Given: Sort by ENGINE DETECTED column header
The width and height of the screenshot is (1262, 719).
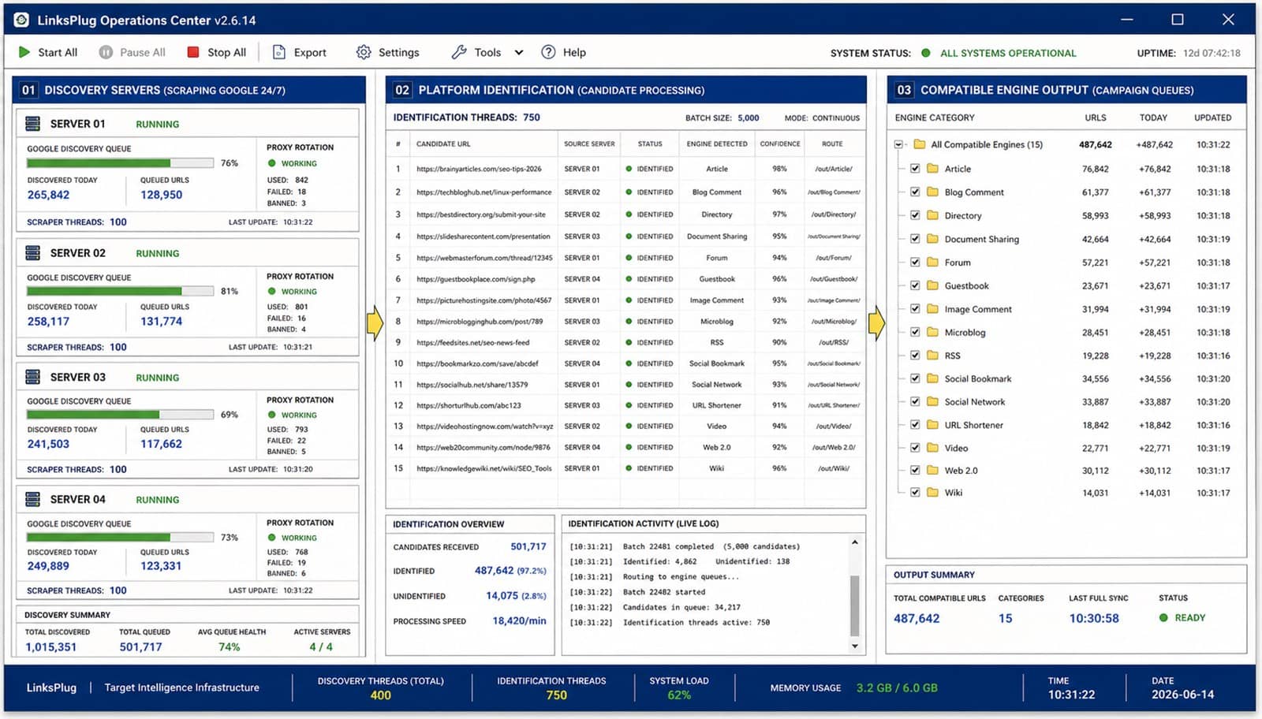Looking at the screenshot, I should point(717,143).
